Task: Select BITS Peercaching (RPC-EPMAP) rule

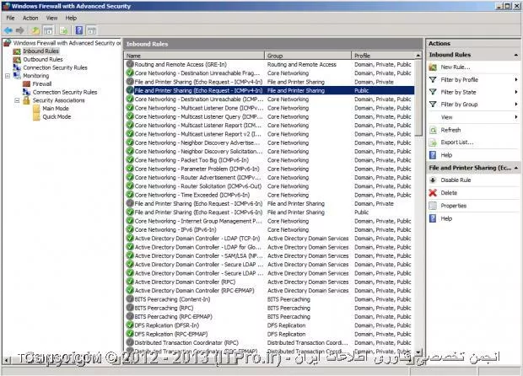Action: tap(270, 317)
